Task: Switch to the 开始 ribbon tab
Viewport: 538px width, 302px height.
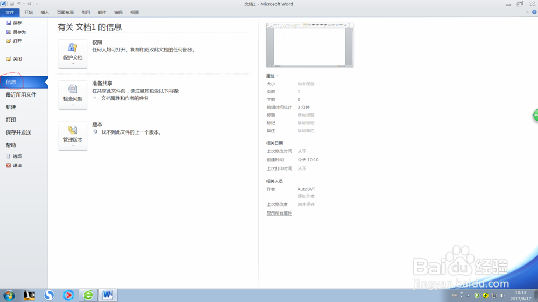Action: [x=29, y=12]
